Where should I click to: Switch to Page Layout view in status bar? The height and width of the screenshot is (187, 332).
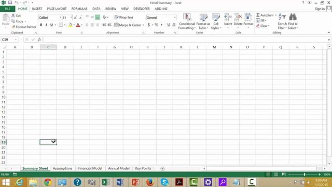point(276,175)
